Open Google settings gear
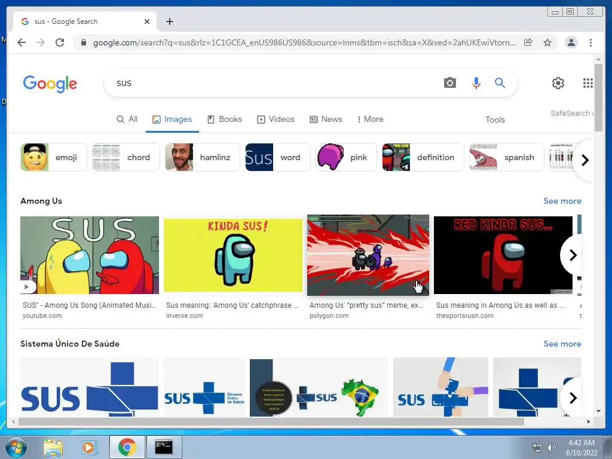This screenshot has height=459, width=612. [558, 82]
